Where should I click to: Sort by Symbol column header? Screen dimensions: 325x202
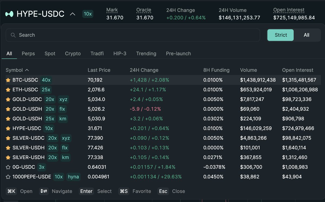click(x=17, y=70)
